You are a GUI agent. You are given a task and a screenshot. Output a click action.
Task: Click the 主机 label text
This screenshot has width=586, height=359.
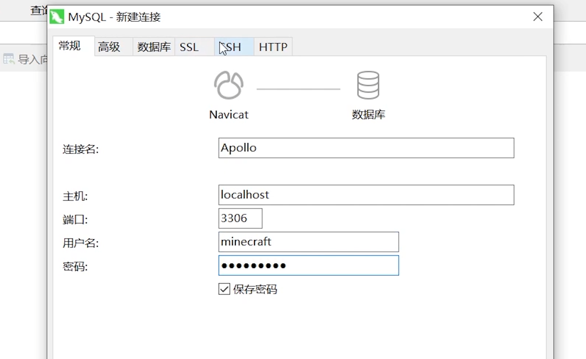click(x=75, y=196)
